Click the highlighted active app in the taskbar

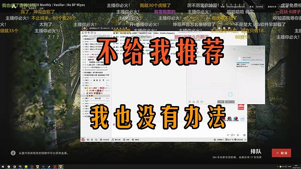(x=61, y=167)
